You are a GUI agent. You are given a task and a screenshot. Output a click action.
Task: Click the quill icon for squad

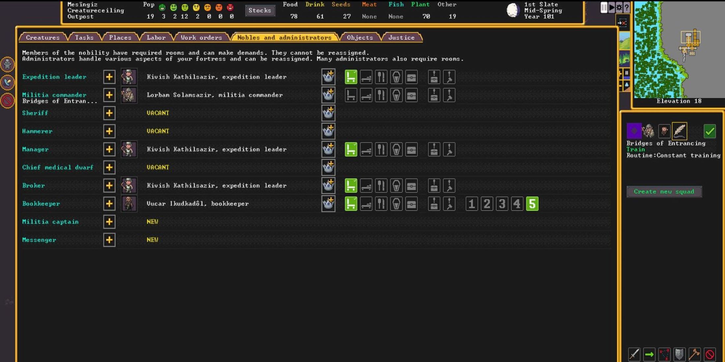tap(680, 131)
